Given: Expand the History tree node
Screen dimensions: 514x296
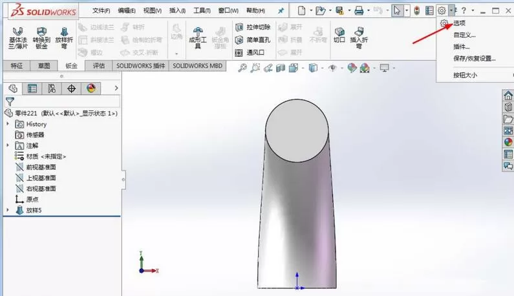Looking at the screenshot, I should pyautogui.click(x=8, y=124).
